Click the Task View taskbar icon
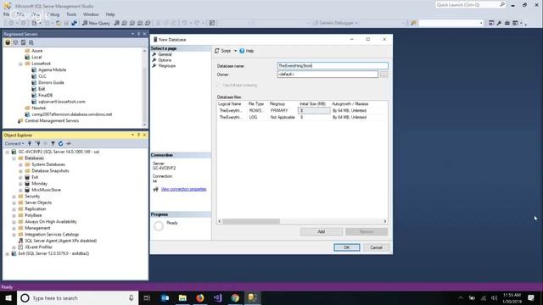 [147, 297]
